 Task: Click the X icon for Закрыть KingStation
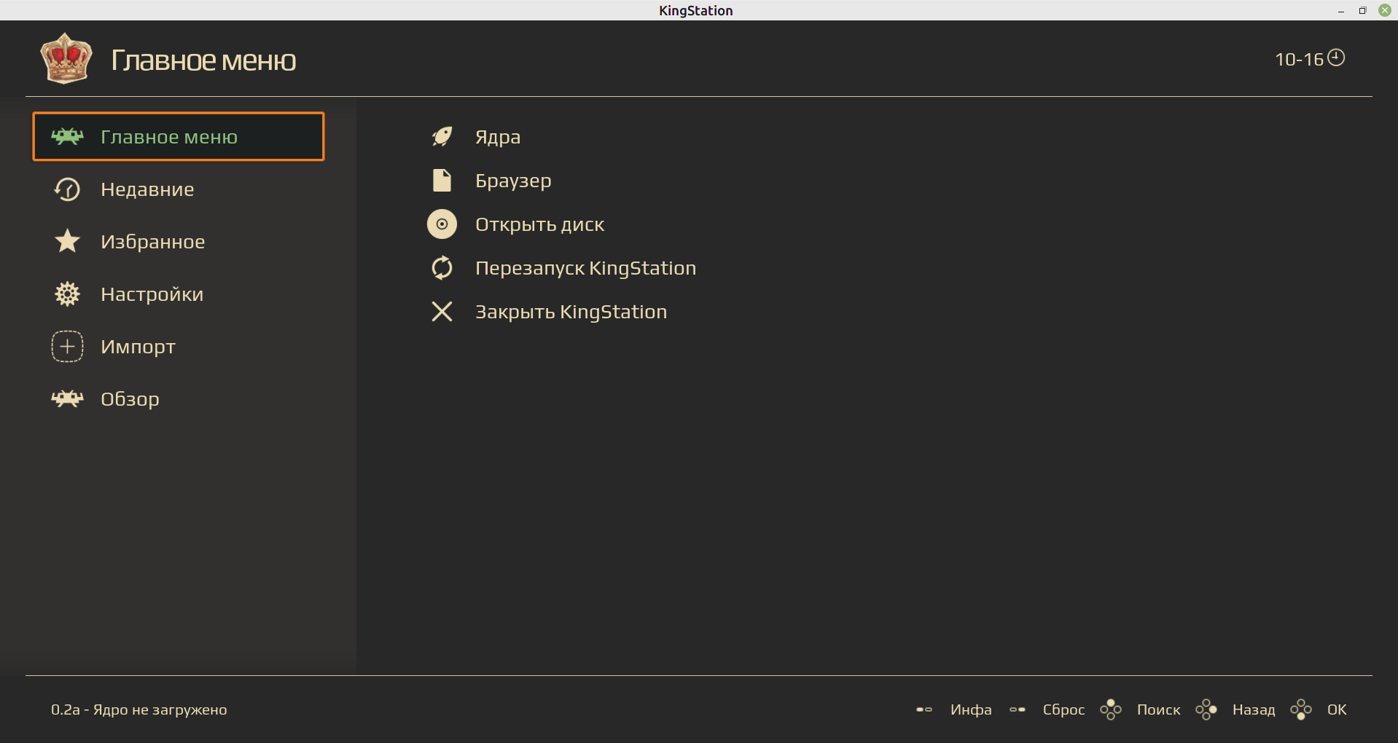(x=442, y=312)
